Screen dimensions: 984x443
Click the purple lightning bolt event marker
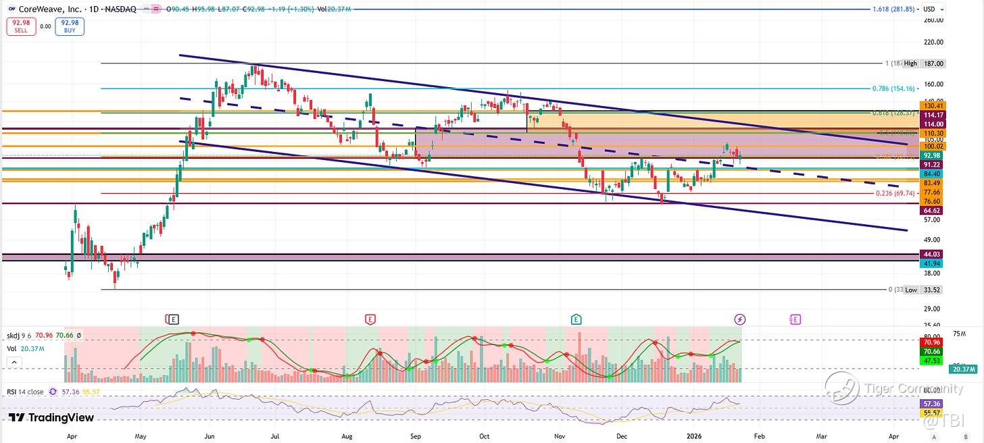(x=740, y=319)
